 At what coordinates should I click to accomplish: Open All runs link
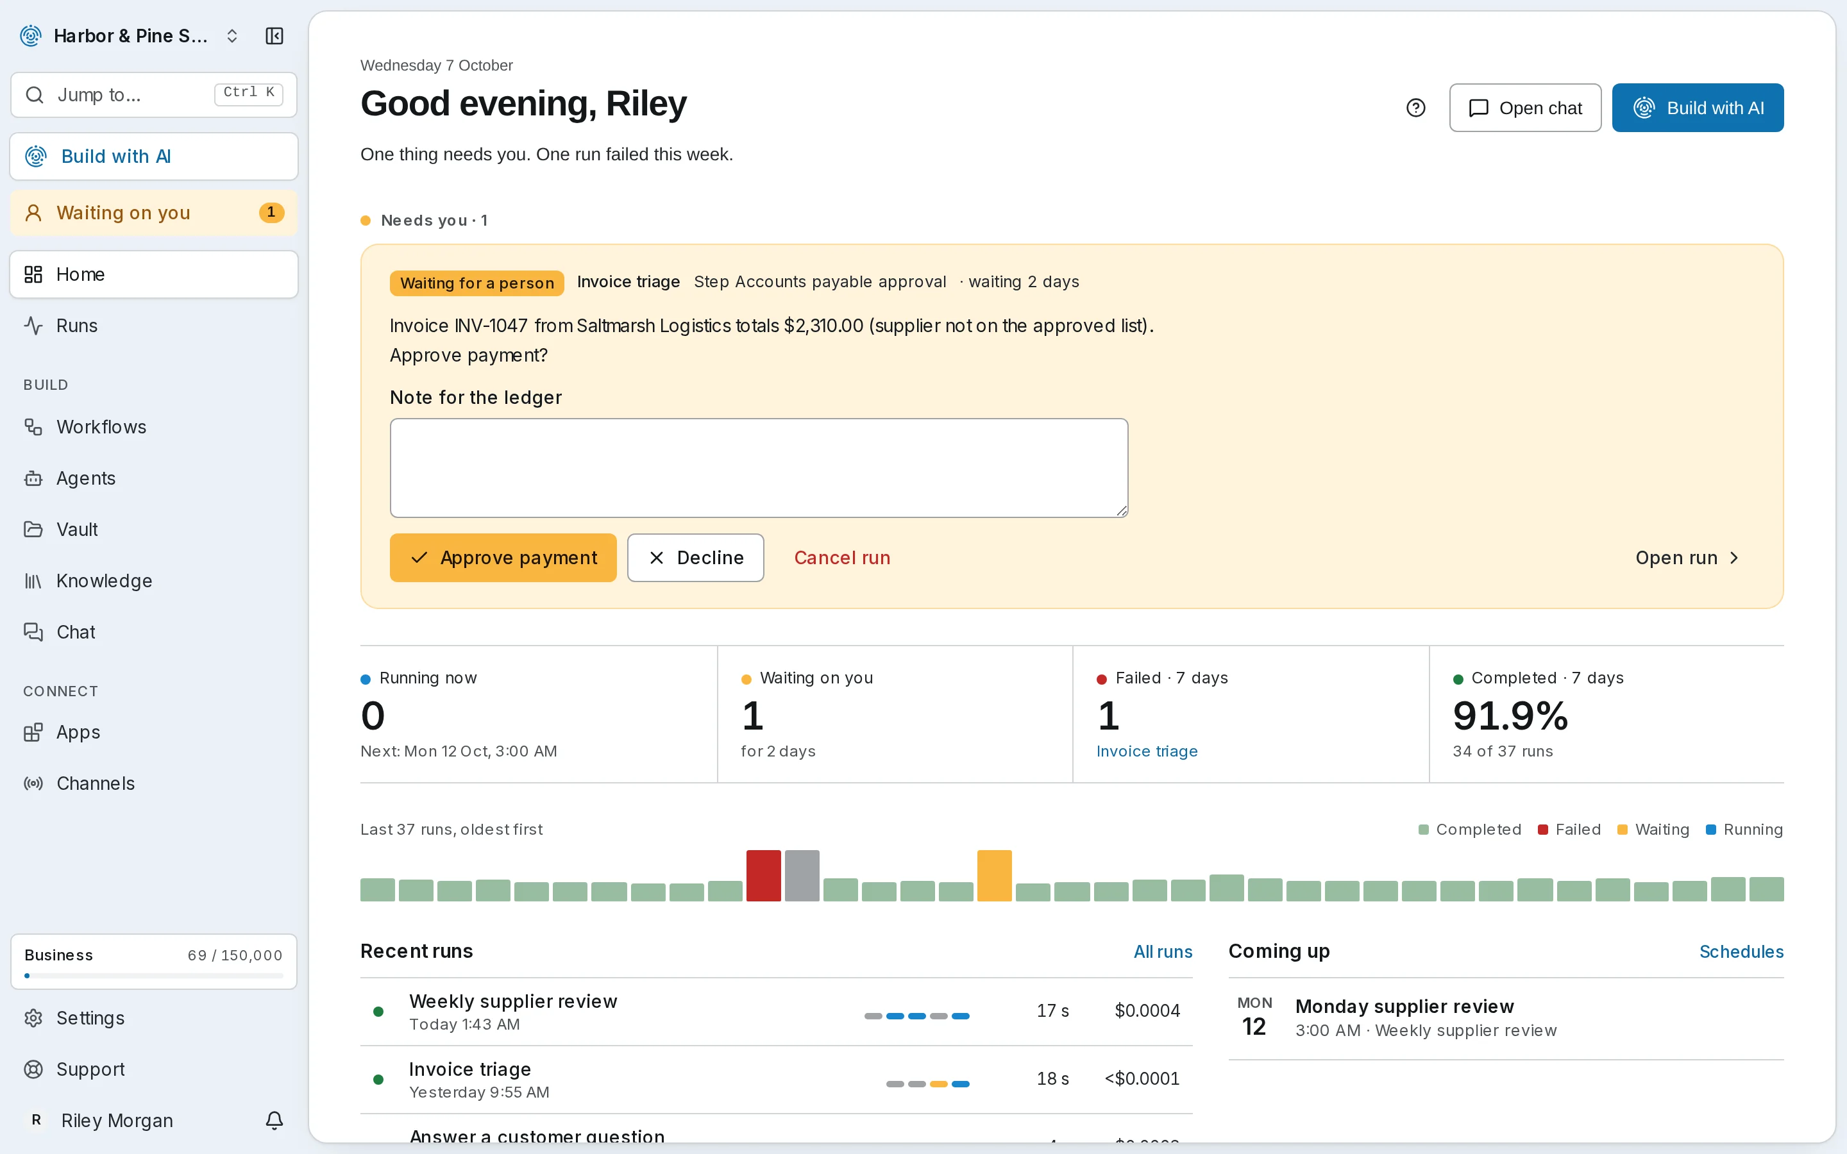click(x=1162, y=952)
